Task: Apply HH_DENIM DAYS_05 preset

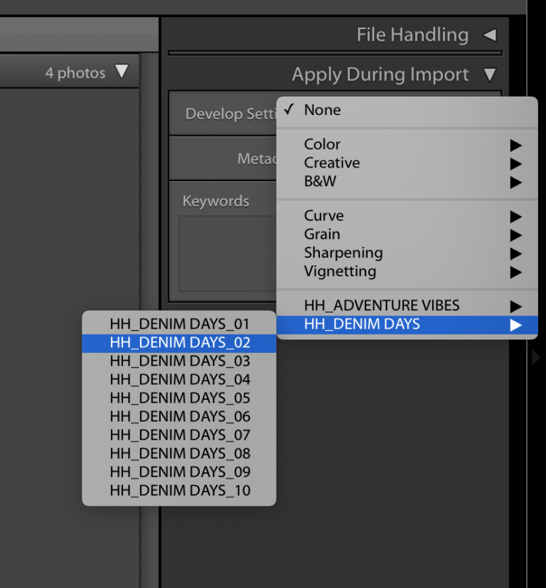Action: pyautogui.click(x=179, y=398)
